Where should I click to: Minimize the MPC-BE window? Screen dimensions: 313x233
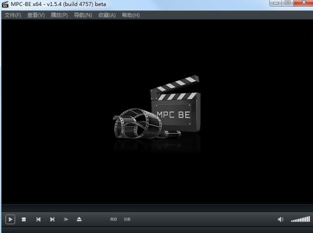point(275,3)
